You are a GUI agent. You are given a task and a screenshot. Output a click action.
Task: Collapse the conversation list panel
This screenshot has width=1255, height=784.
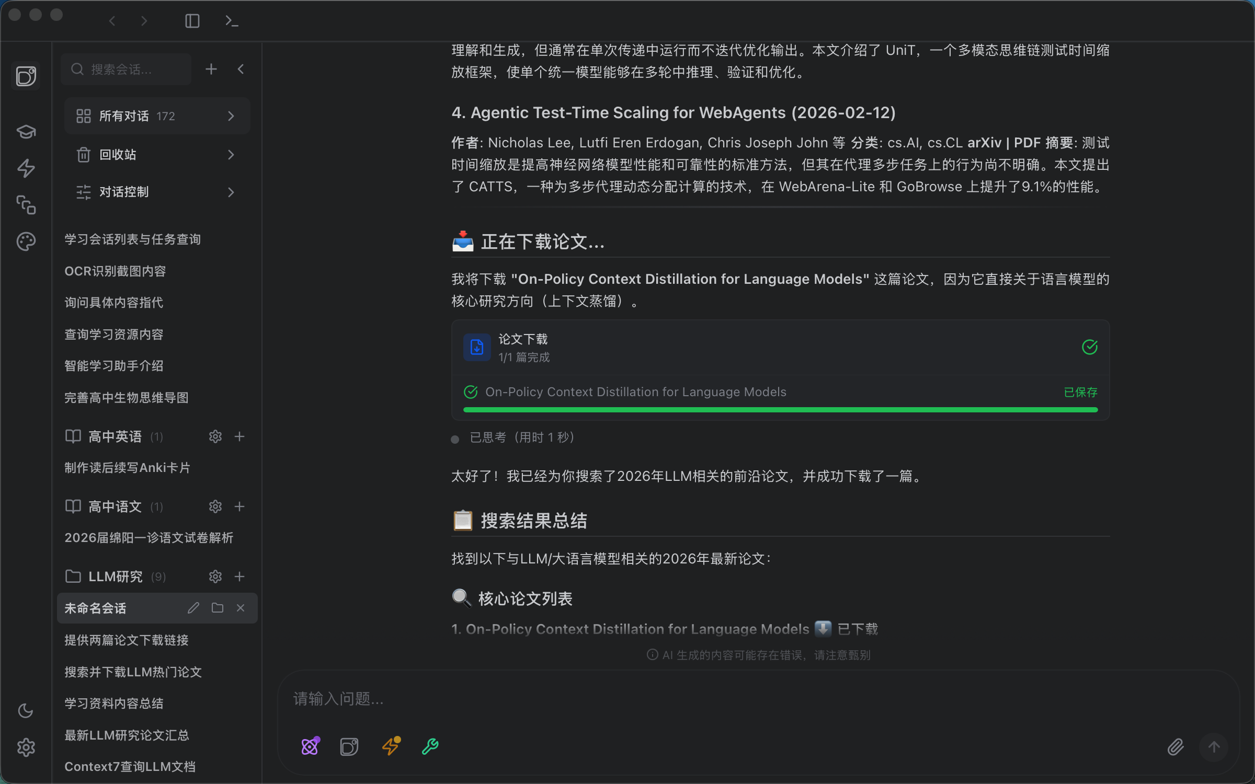241,69
